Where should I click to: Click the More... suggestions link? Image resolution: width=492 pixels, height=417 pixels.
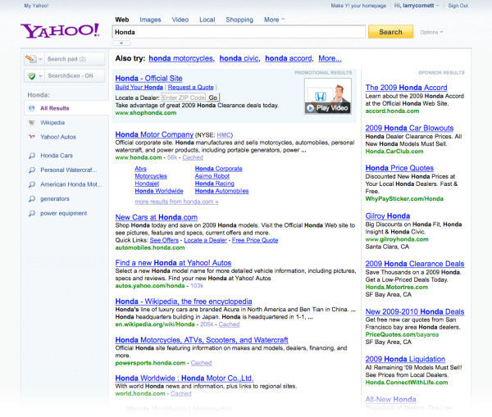point(330,58)
